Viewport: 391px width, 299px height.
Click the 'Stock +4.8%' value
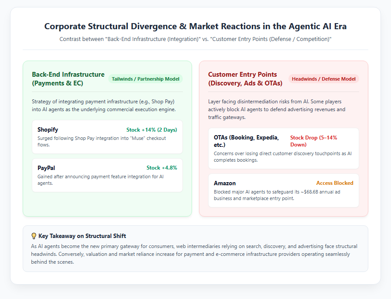pos(161,168)
